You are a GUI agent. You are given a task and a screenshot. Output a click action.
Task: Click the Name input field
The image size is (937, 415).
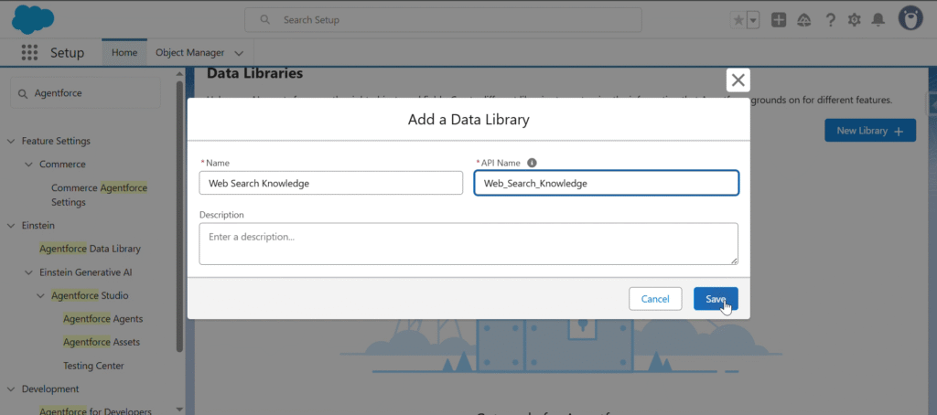point(331,183)
